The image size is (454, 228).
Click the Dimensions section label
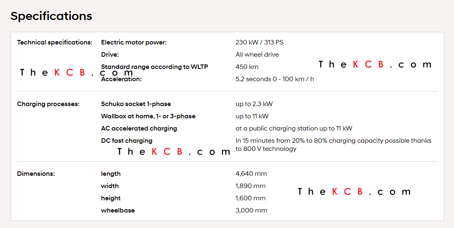[x=36, y=174]
